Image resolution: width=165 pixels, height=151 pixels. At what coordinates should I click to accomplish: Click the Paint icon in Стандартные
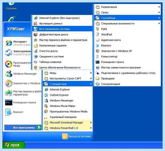click(x=98, y=29)
